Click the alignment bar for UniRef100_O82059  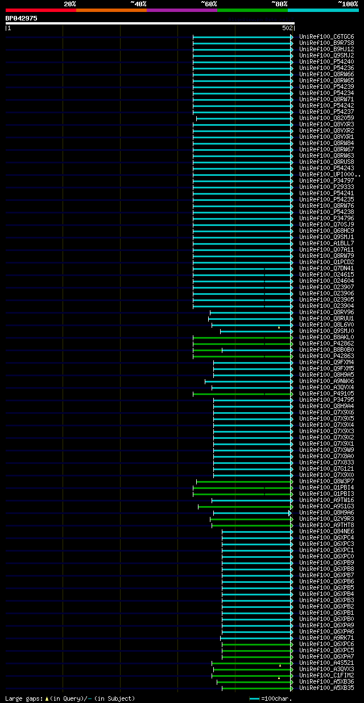click(x=245, y=118)
